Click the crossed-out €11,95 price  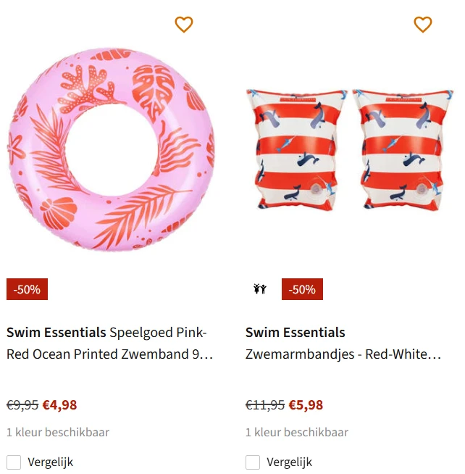tap(265, 405)
